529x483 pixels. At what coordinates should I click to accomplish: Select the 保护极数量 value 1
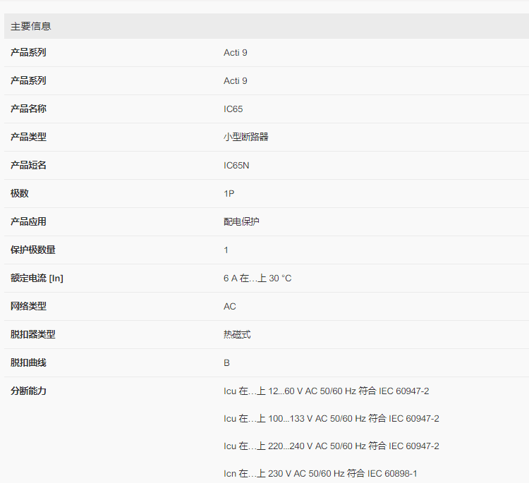226,250
